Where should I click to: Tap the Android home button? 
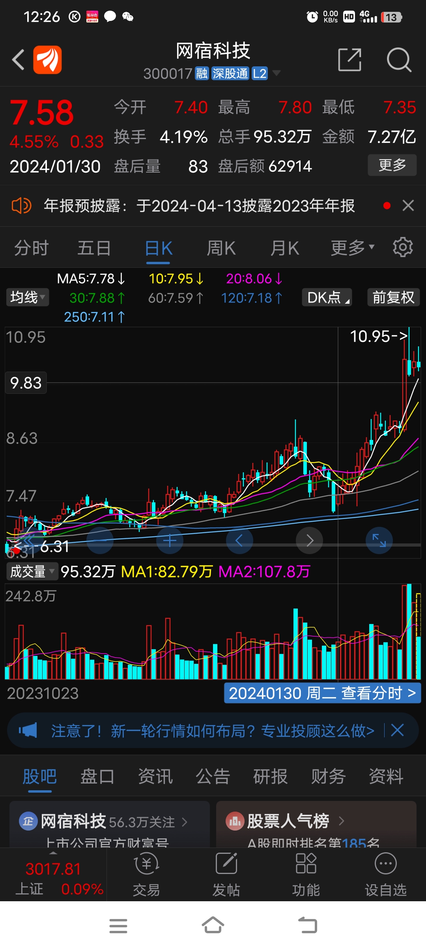[x=213, y=925]
